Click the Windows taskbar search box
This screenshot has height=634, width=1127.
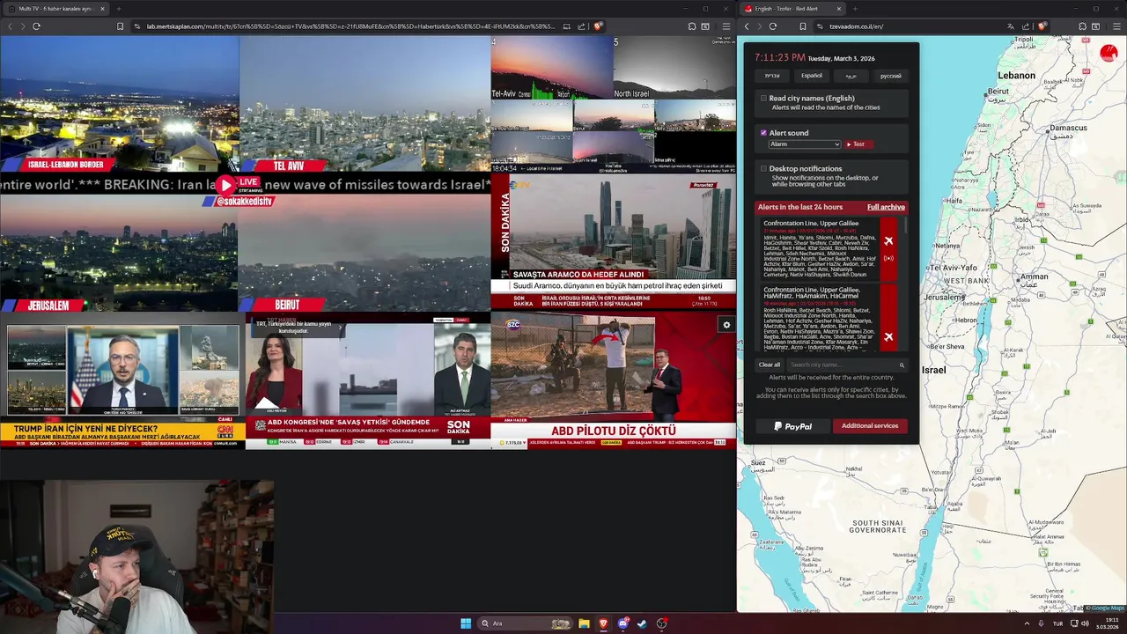(525, 623)
